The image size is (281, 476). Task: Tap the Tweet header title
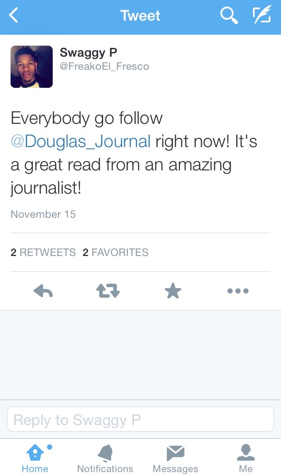pyautogui.click(x=140, y=16)
